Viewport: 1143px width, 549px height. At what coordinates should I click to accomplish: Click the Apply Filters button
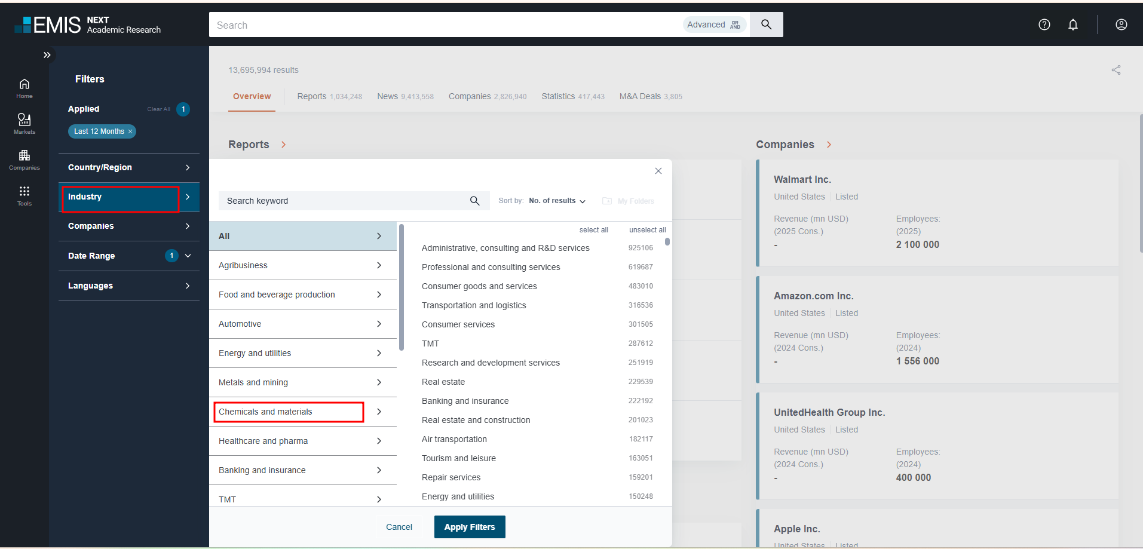469,527
